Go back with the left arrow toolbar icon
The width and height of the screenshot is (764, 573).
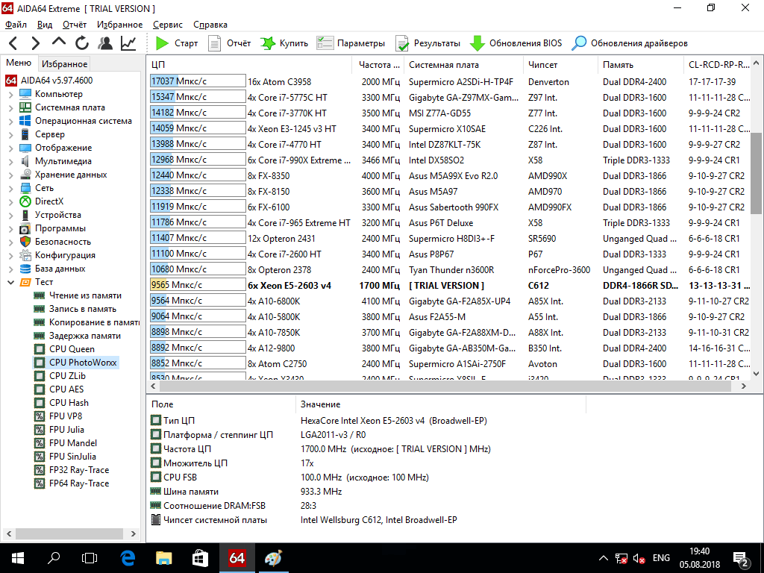pos(13,43)
